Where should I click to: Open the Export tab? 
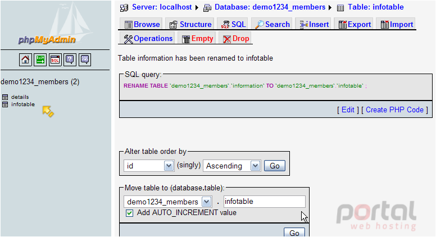[355, 25]
